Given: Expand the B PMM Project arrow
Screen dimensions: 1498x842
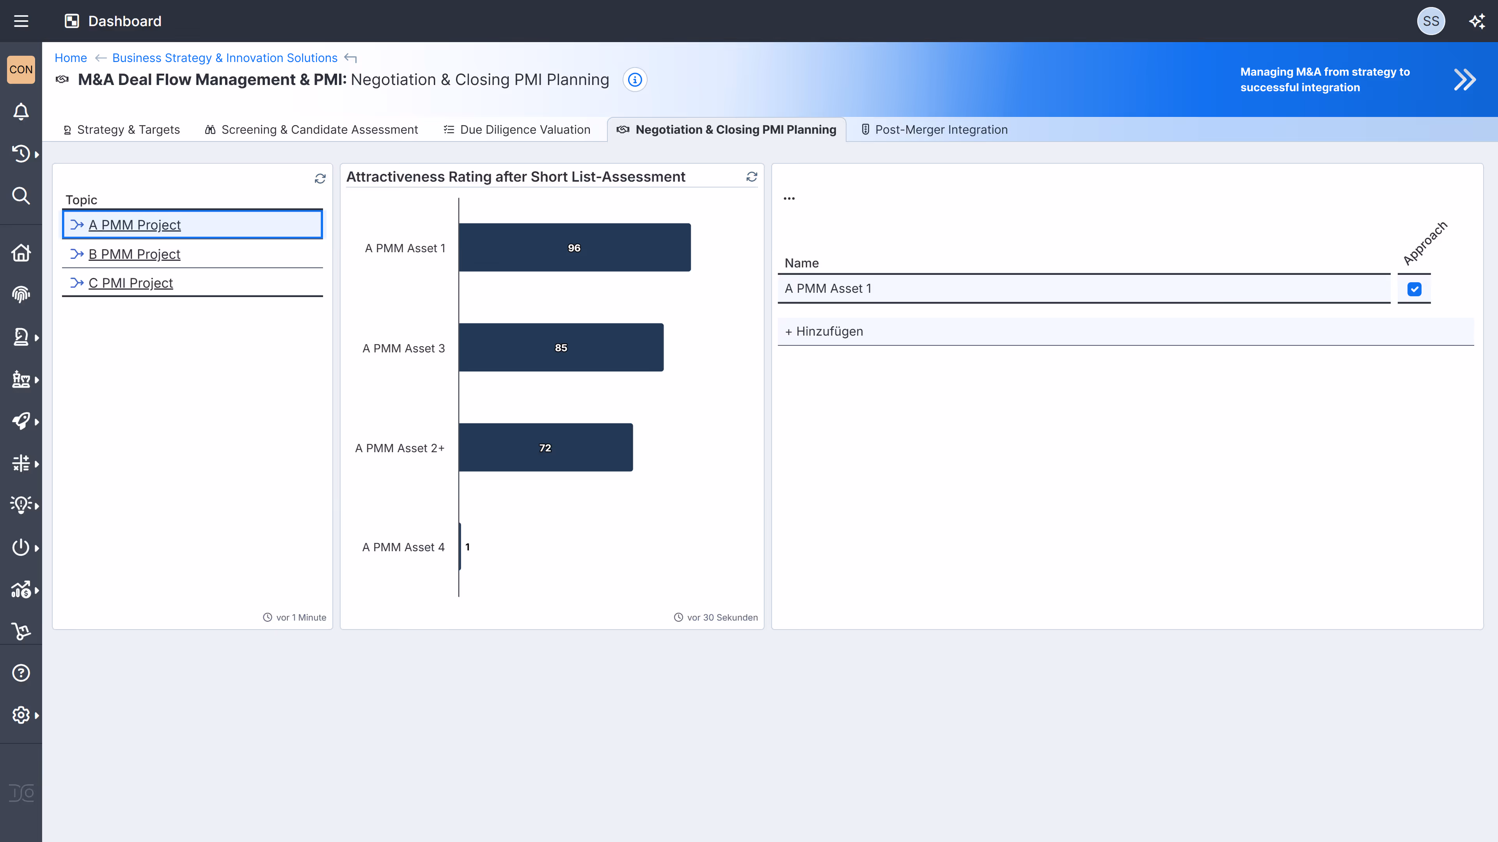Looking at the screenshot, I should click(76, 254).
